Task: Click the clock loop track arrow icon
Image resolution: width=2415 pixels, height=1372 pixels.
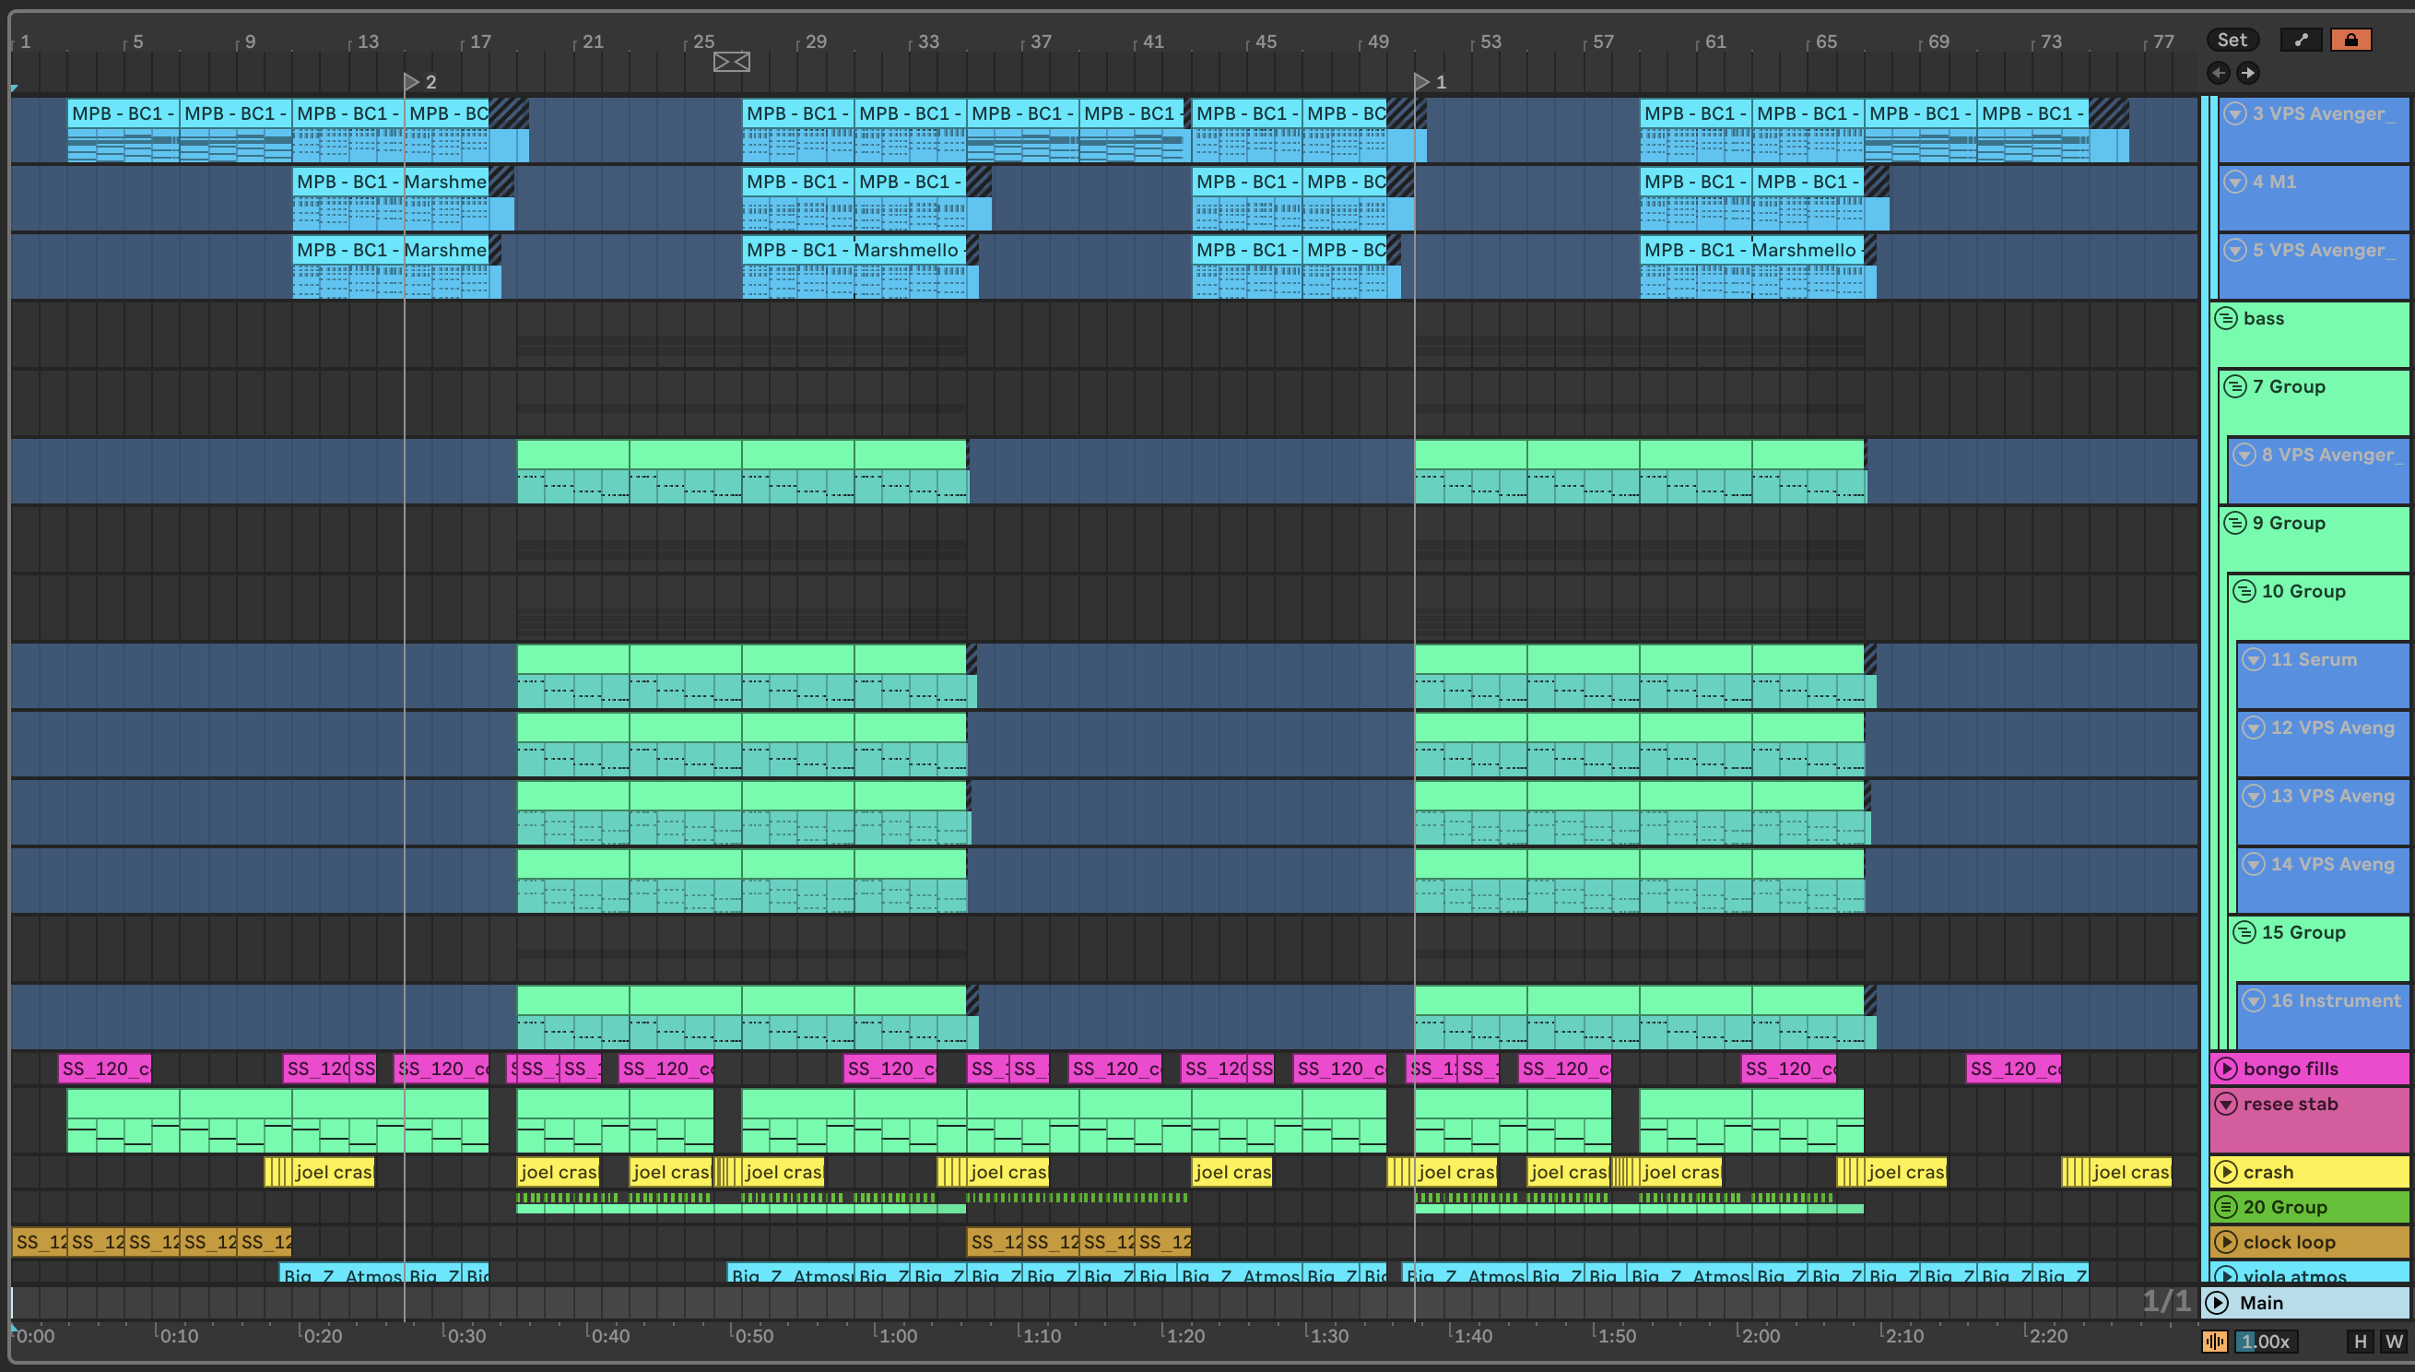Action: 2226,1242
